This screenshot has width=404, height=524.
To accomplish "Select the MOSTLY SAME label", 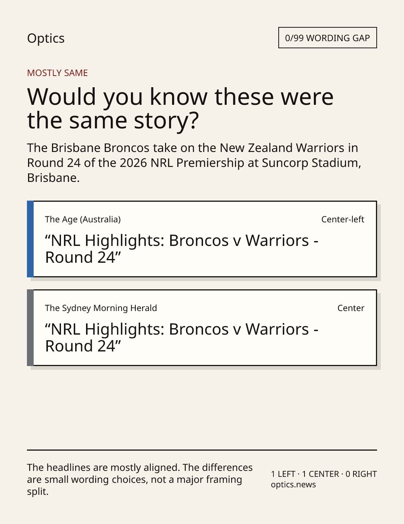I will (x=57, y=73).
